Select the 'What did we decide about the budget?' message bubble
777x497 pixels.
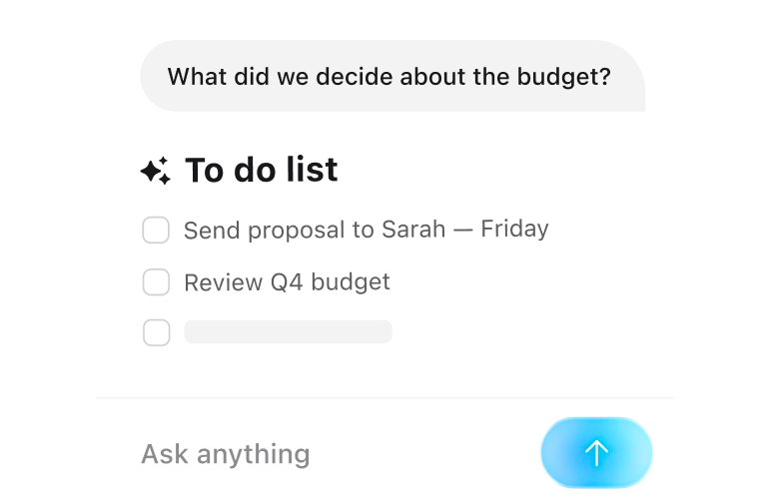point(392,76)
